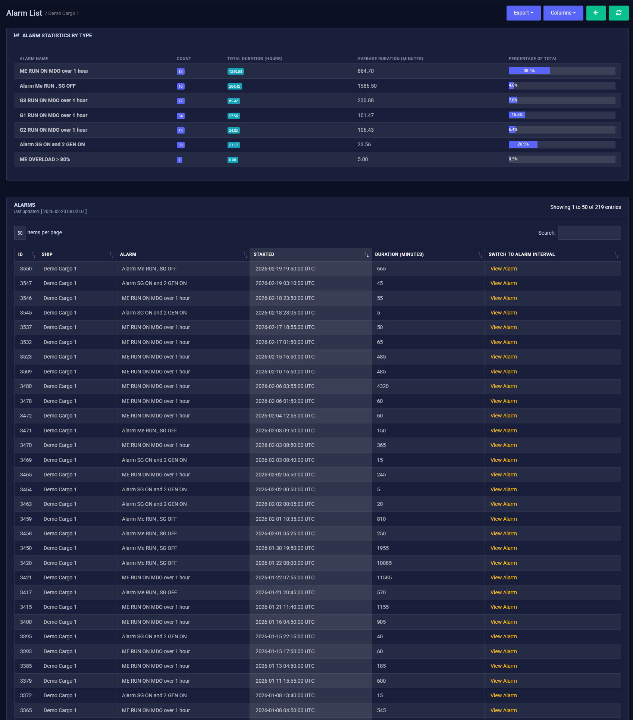Click View Alarm on the ID 3421 row
Image resolution: width=633 pixels, height=720 pixels.
coord(503,577)
